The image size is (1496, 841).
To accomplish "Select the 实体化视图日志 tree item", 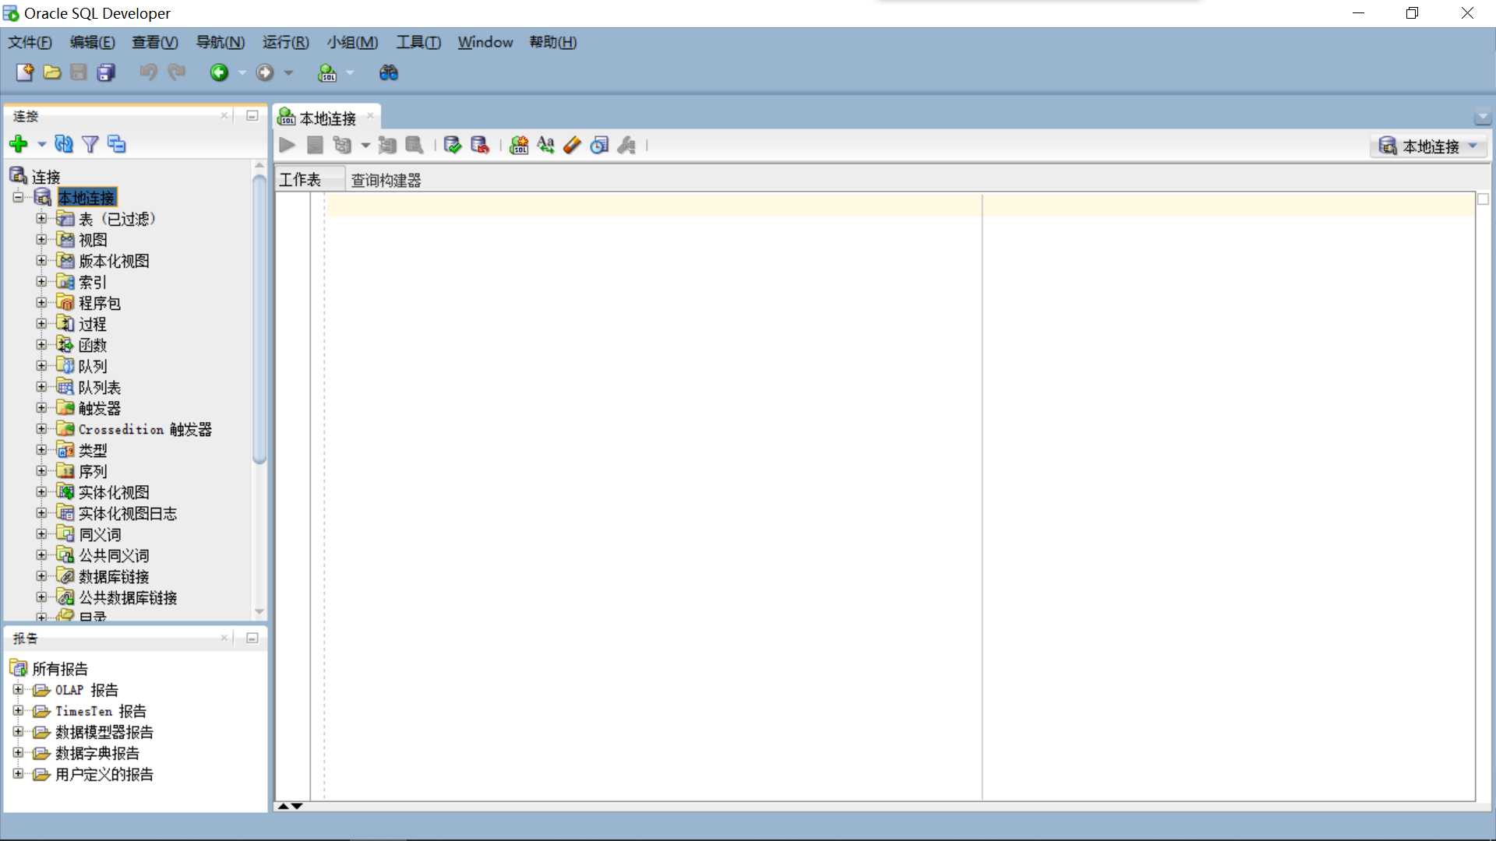I will point(127,513).
